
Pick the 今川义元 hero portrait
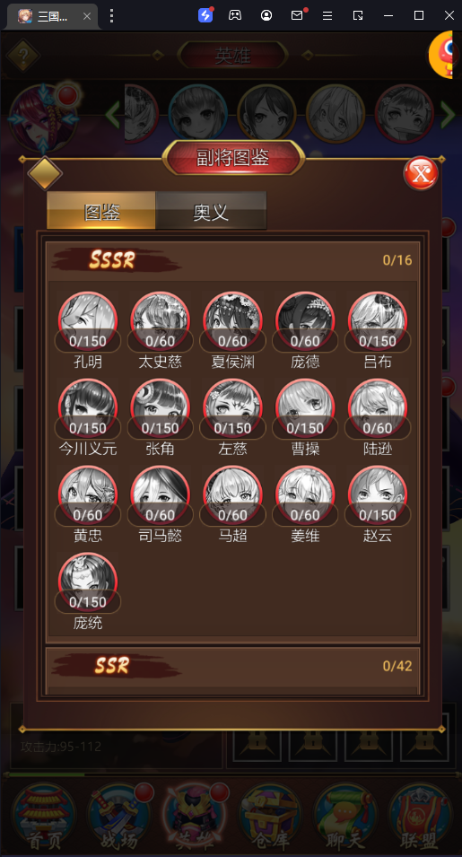tap(88, 408)
